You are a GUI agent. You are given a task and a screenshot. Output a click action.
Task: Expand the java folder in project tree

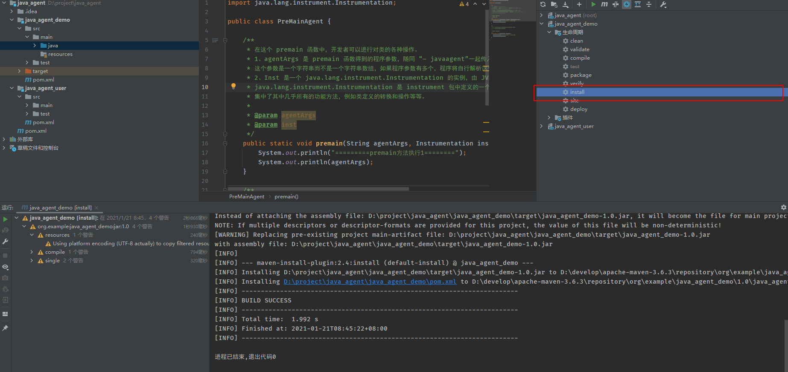[x=35, y=46]
